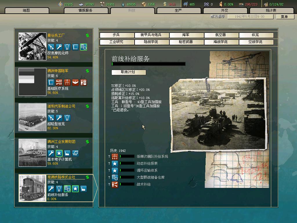The width and height of the screenshot is (297, 223).
Task: Click the 满洲帝国陆军 flag thumbnail
Action: pos(32,82)
